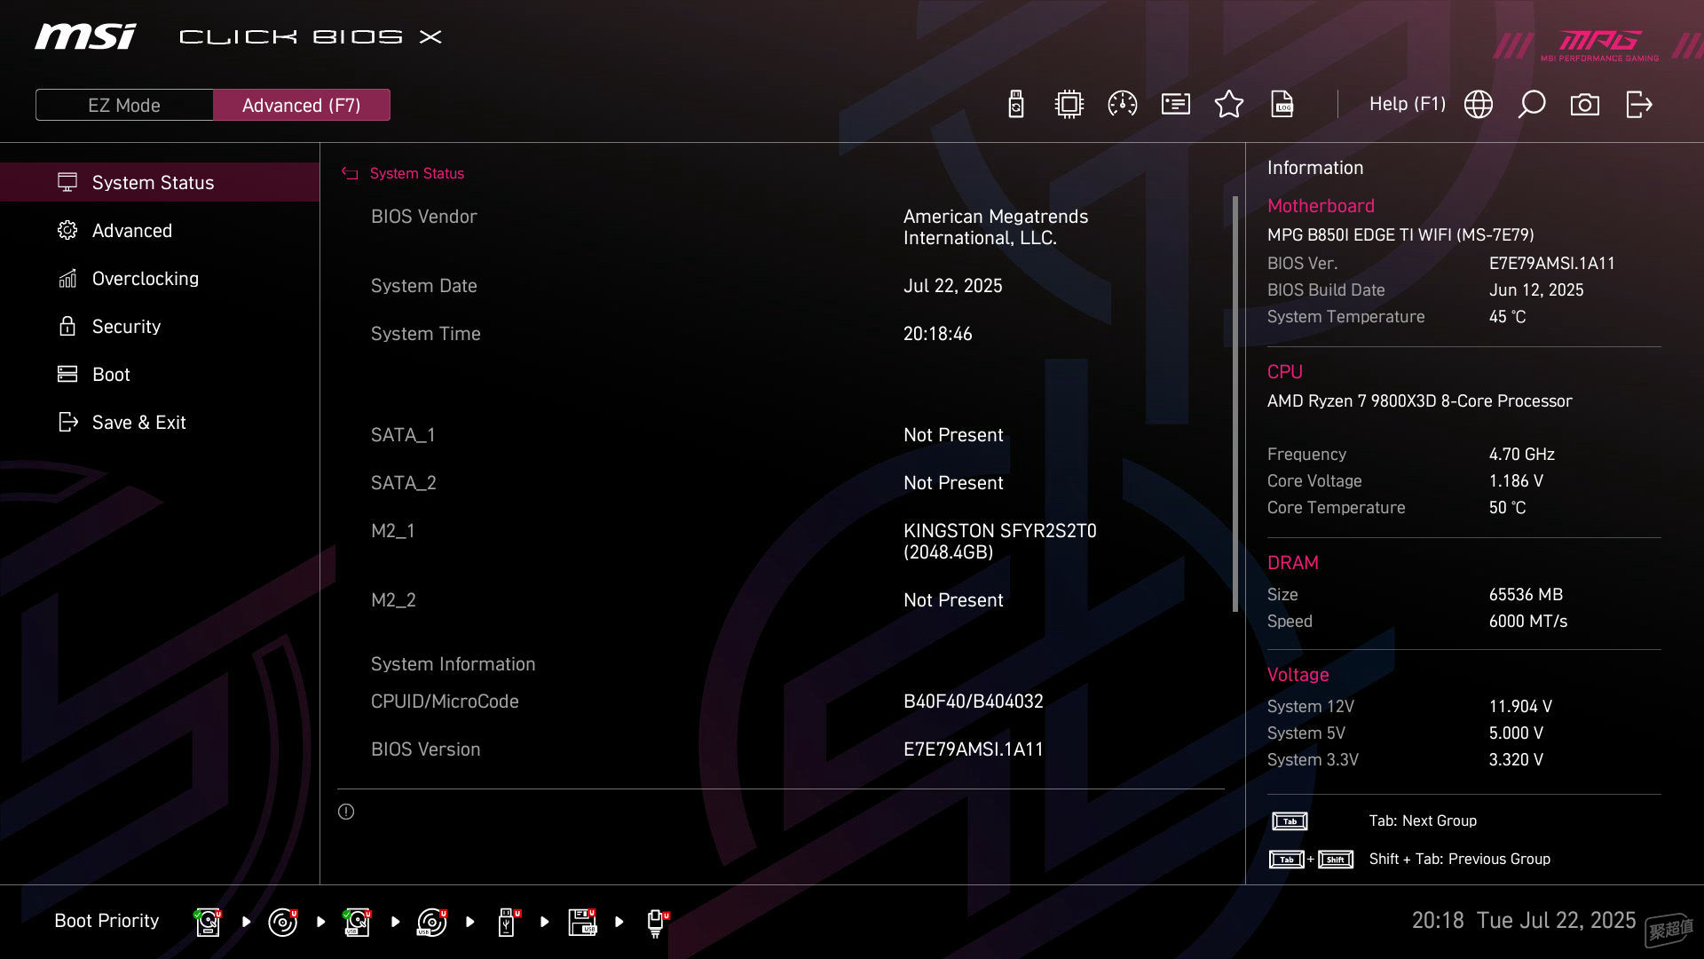Click the CPU heading in Information panel
1704x959 pixels.
(x=1284, y=372)
